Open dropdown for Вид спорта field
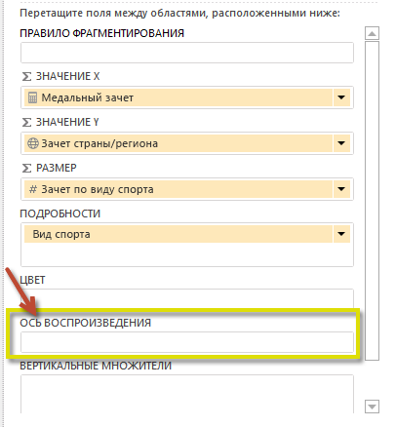The height and width of the screenshot is (427, 395). pos(341,234)
